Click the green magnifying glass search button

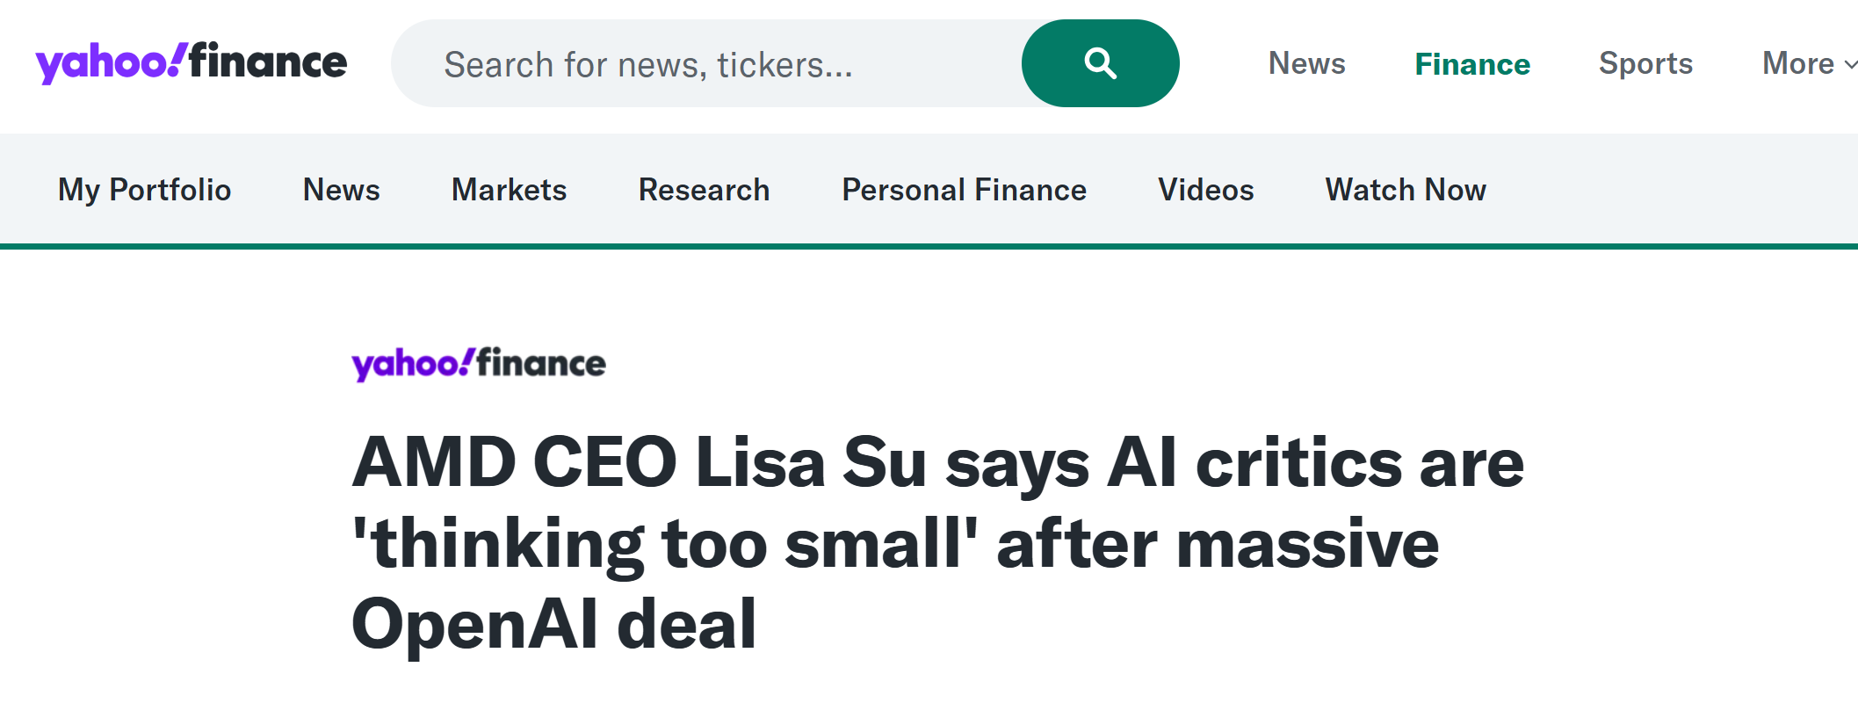tap(1100, 63)
